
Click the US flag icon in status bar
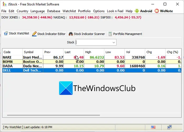click(153, 127)
